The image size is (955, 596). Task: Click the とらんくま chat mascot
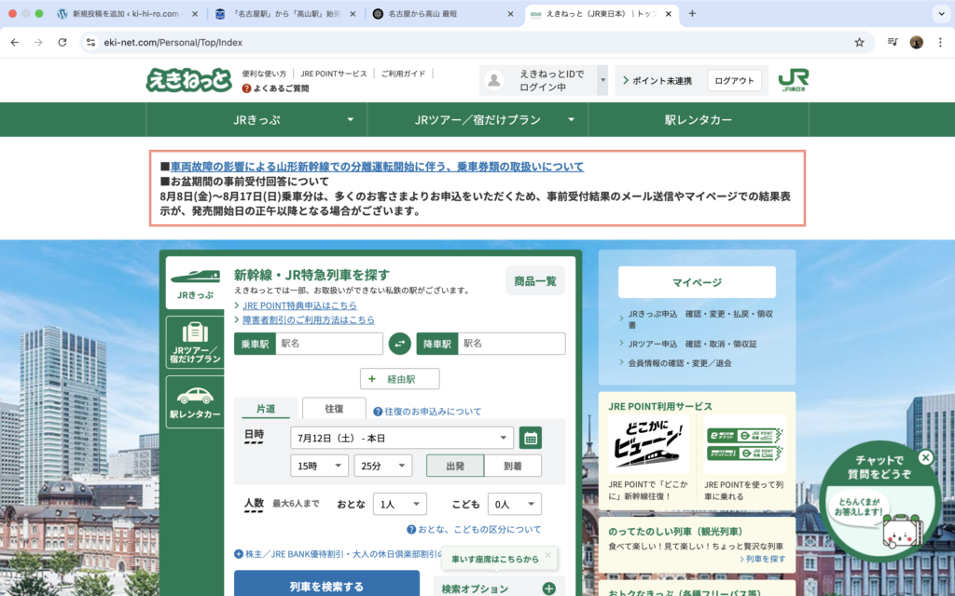click(x=902, y=530)
